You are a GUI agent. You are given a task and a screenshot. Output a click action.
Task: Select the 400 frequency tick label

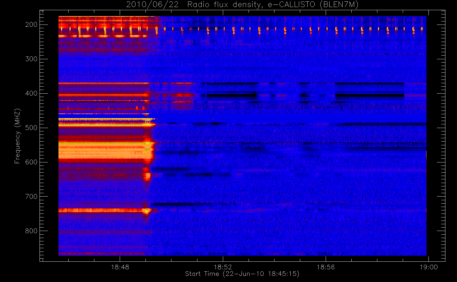point(31,93)
